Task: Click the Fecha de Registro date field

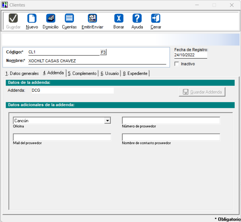Action: click(x=190, y=55)
